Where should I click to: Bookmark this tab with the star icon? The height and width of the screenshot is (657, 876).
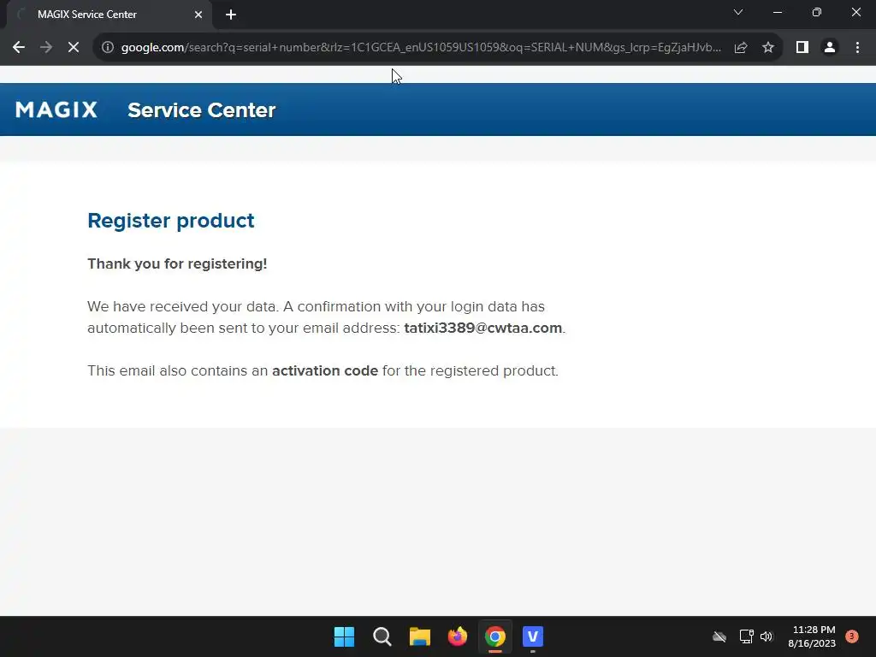(x=768, y=48)
